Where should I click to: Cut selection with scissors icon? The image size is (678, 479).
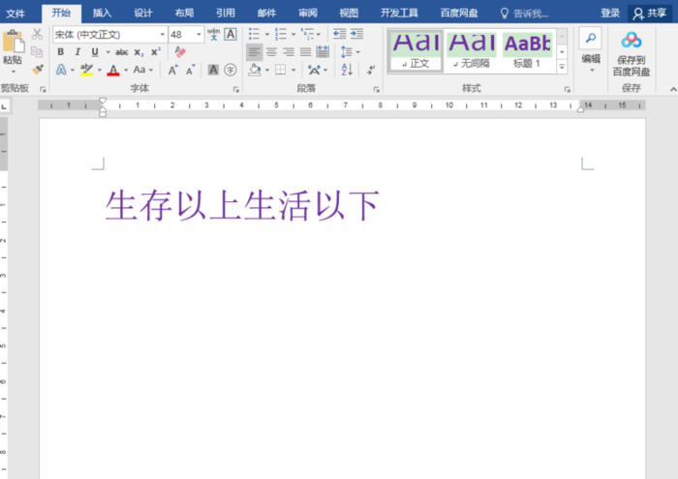coord(37,34)
